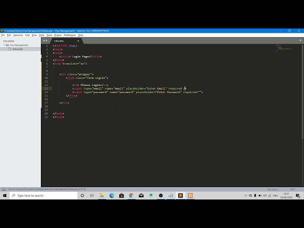Open the Windows Start menu
Image resolution: width=304 pixels, height=228 pixels.
[x=5, y=196]
